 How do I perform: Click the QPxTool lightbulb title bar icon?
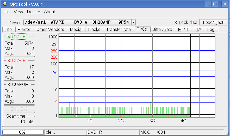pyautogui.click(x=4, y=4)
